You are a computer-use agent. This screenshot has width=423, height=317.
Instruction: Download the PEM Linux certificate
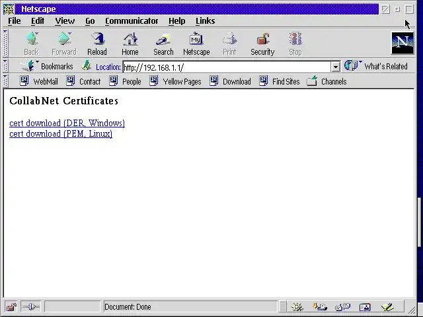tap(61, 133)
